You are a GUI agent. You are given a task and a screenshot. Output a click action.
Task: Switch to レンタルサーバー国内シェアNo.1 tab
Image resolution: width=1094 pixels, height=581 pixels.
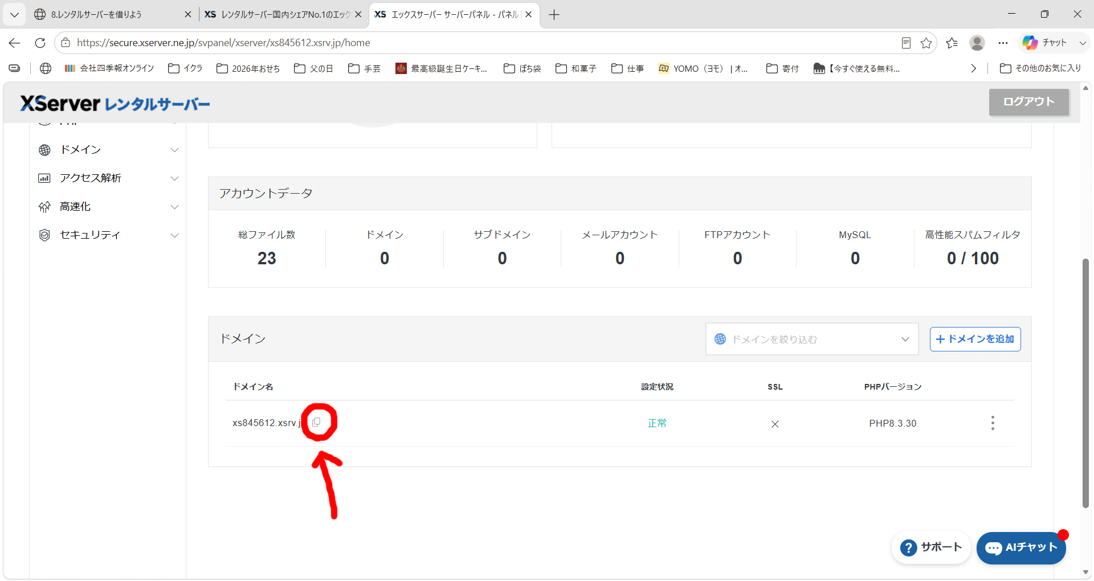point(284,14)
